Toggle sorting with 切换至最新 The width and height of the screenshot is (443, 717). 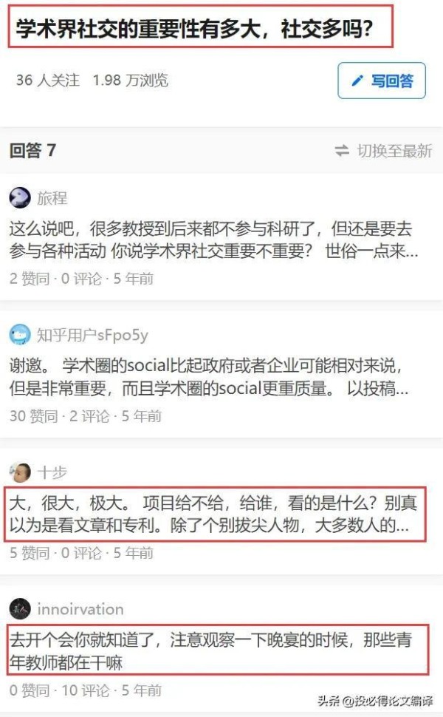coord(394,151)
